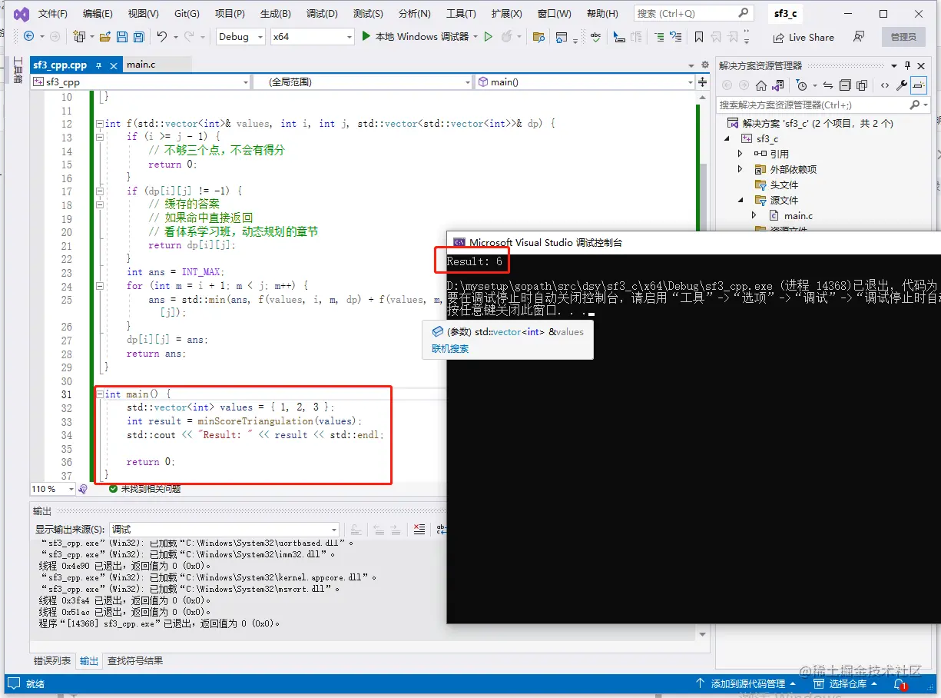Expand the 外部依赖项 node
This screenshot has height=698, width=941.
click(741, 169)
